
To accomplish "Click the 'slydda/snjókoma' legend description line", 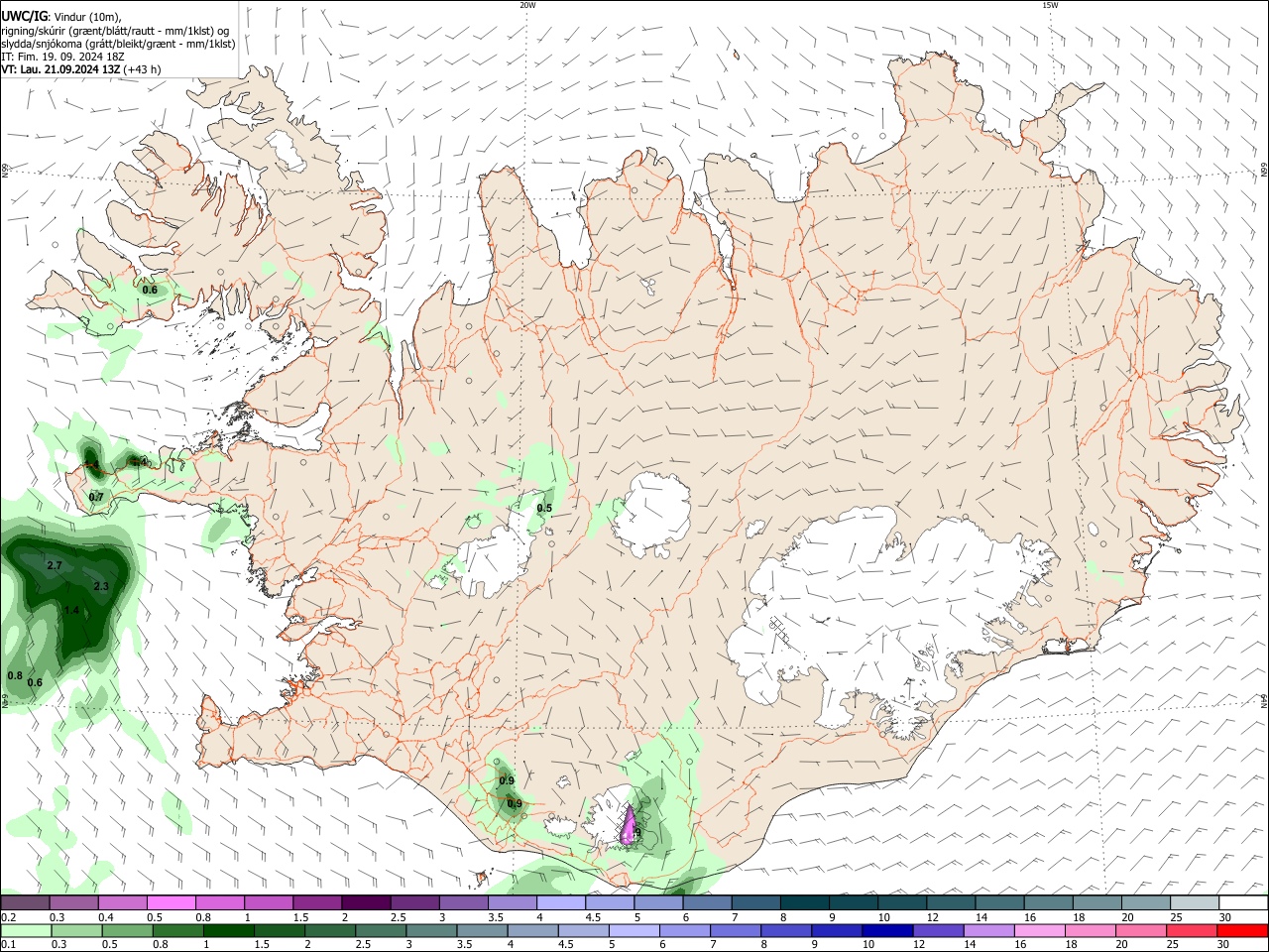I will point(118,44).
